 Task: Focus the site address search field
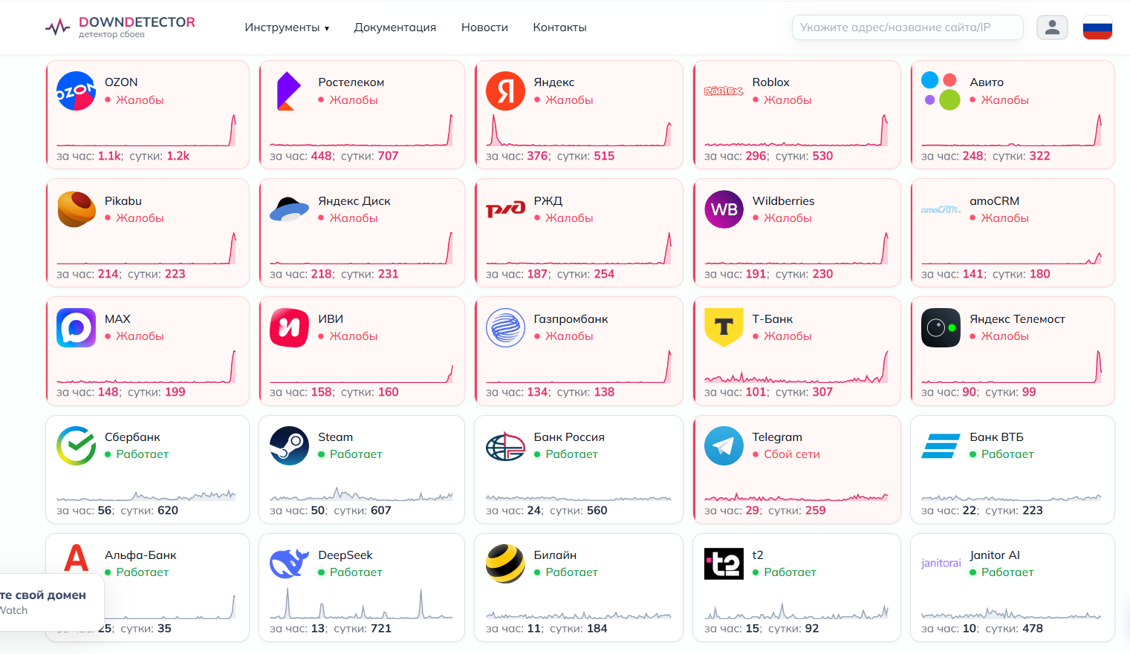click(907, 27)
